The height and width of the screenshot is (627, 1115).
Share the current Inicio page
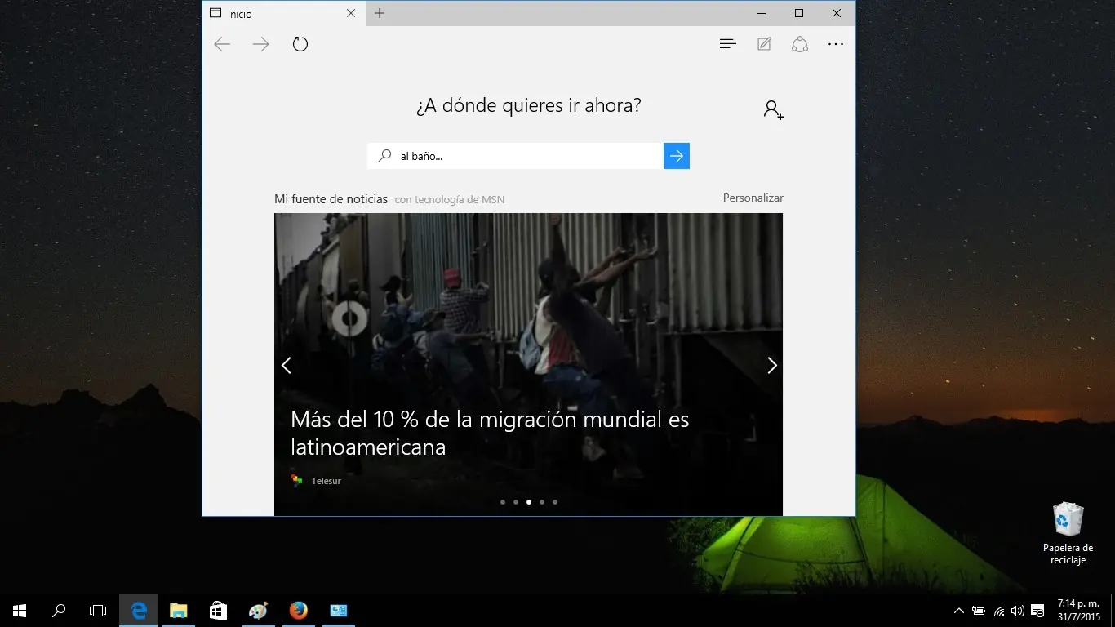tap(800, 43)
